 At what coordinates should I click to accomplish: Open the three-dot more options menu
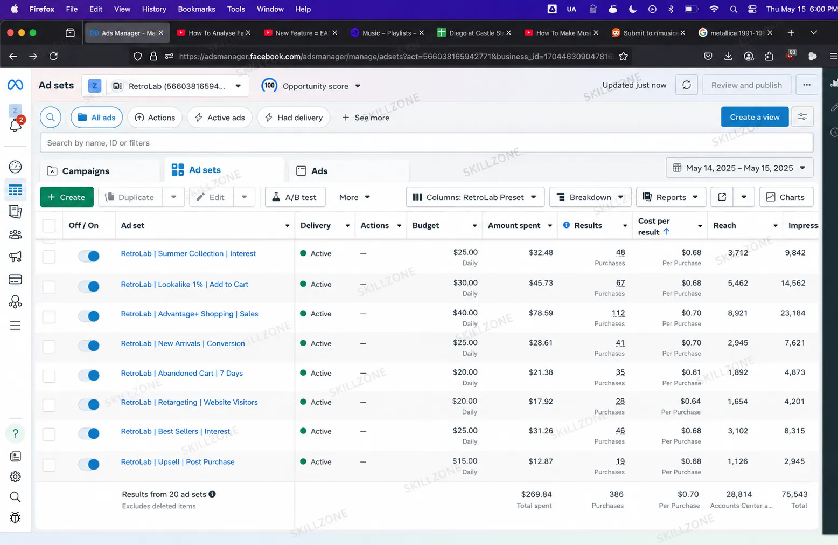[806, 85]
